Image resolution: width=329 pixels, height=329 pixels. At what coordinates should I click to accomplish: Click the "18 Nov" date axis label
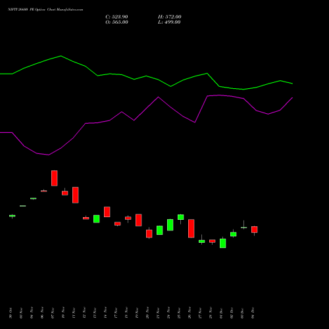[x=126, y=313]
